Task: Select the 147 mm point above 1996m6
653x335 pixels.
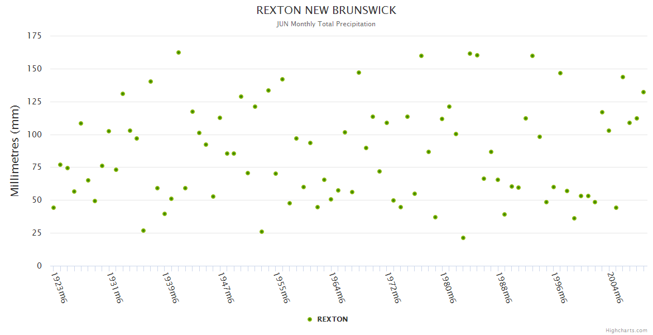Action: pyautogui.click(x=560, y=73)
